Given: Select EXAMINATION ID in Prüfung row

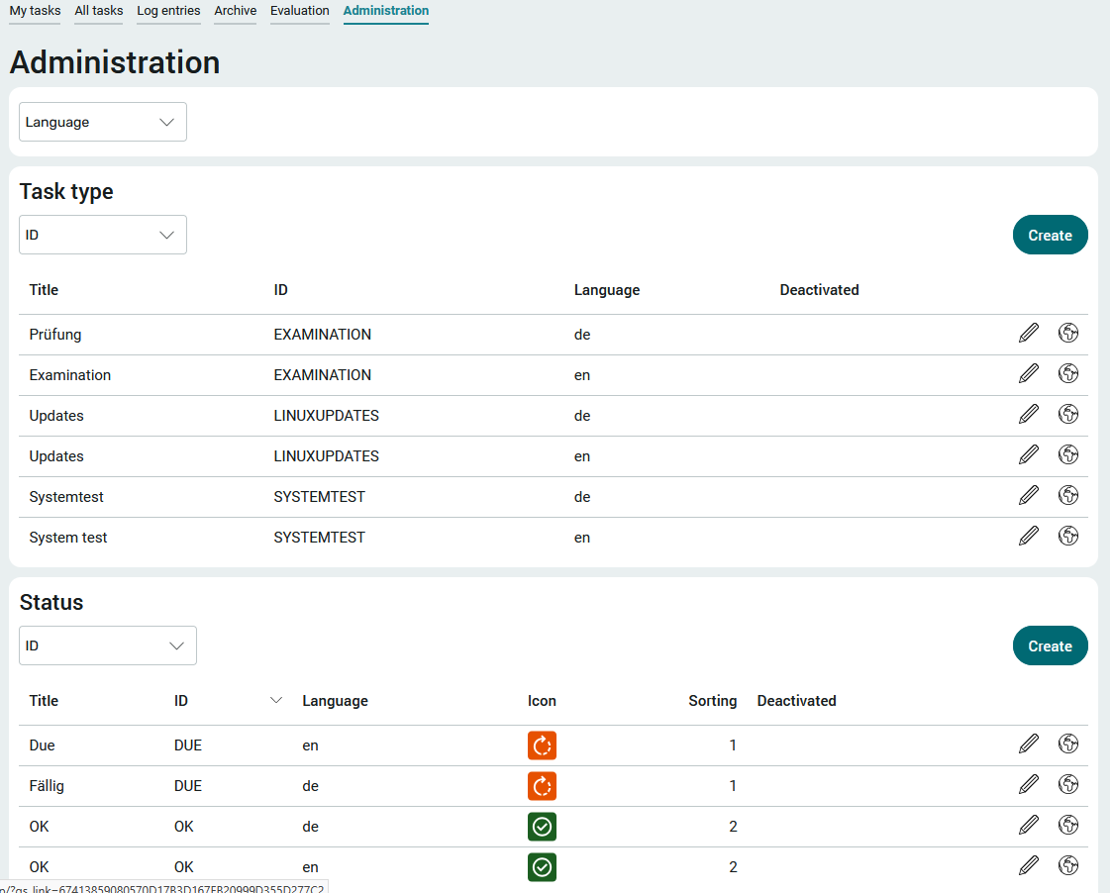Looking at the screenshot, I should tap(322, 335).
